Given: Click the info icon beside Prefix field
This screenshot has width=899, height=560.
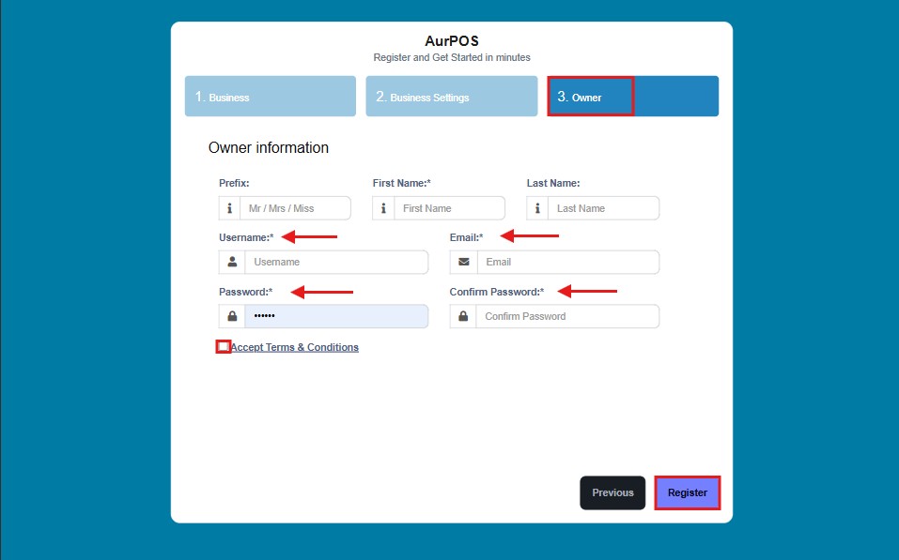Looking at the screenshot, I should click(x=230, y=208).
